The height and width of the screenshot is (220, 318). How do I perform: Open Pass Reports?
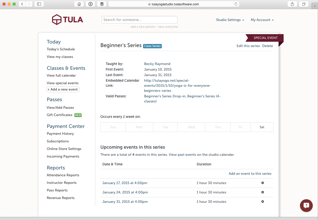(57, 190)
